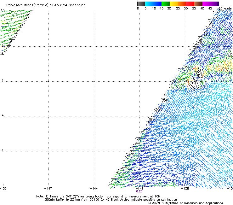Image resolution: width=233 pixels, height=205 pixels.
Task: Click the dark purple 45–50 knots legend segment
Action: (x=215, y=4)
